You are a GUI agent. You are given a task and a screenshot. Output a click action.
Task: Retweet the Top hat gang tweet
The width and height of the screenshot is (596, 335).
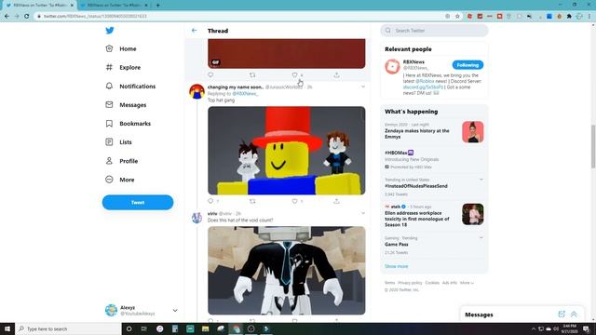tap(252, 201)
